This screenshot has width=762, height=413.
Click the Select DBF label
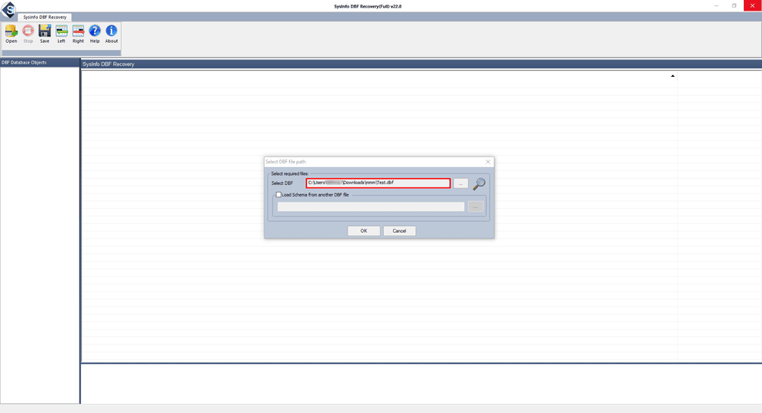[x=282, y=183]
